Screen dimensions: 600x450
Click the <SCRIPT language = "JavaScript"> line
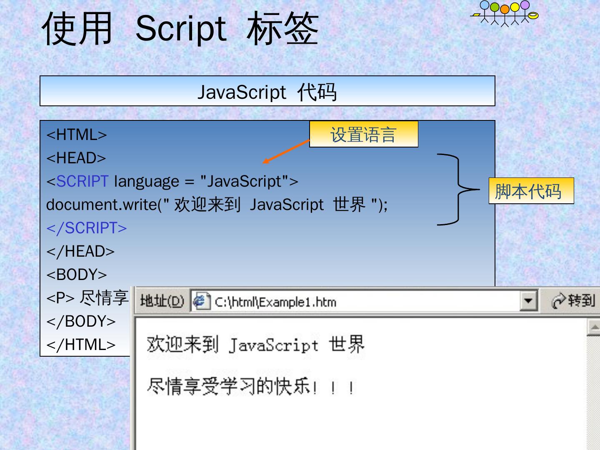click(x=172, y=181)
